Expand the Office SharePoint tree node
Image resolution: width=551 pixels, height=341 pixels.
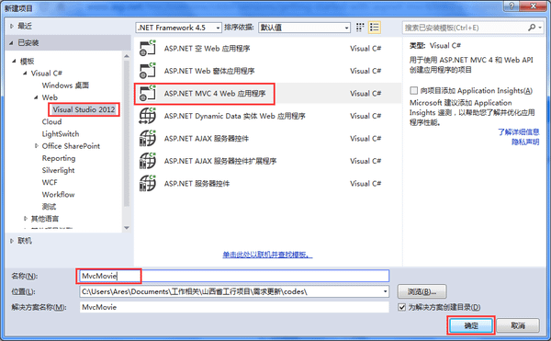[x=36, y=146]
